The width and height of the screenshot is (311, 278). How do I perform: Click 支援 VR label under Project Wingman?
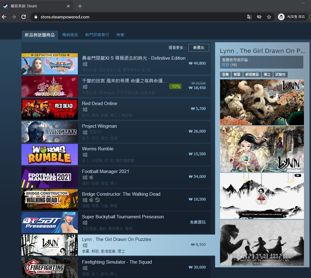tap(95, 132)
